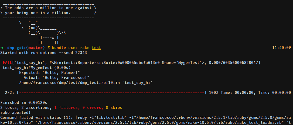Image resolution: width=293 pixels, height=125 pixels.
Task: Click the 'rake aborted!' message
Action: (x=15, y=113)
